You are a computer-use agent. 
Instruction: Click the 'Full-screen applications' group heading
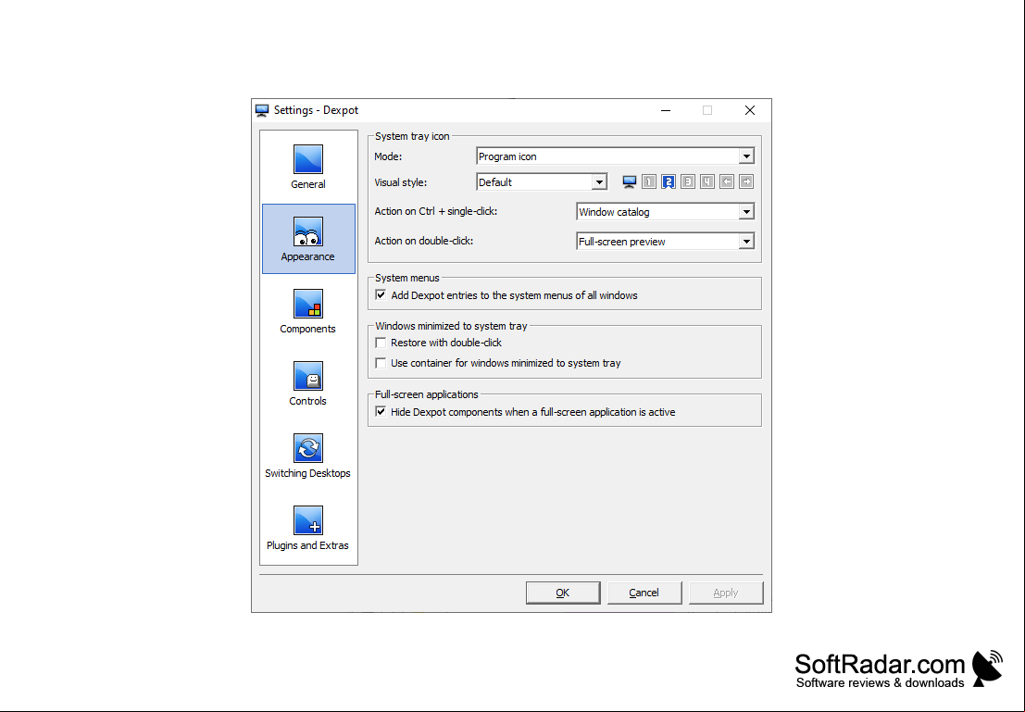[426, 394]
